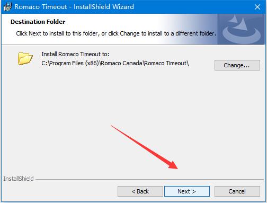Click the installer icon in the title bar

coord(7,7)
